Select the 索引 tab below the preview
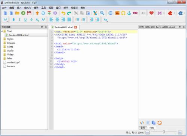 142,128
